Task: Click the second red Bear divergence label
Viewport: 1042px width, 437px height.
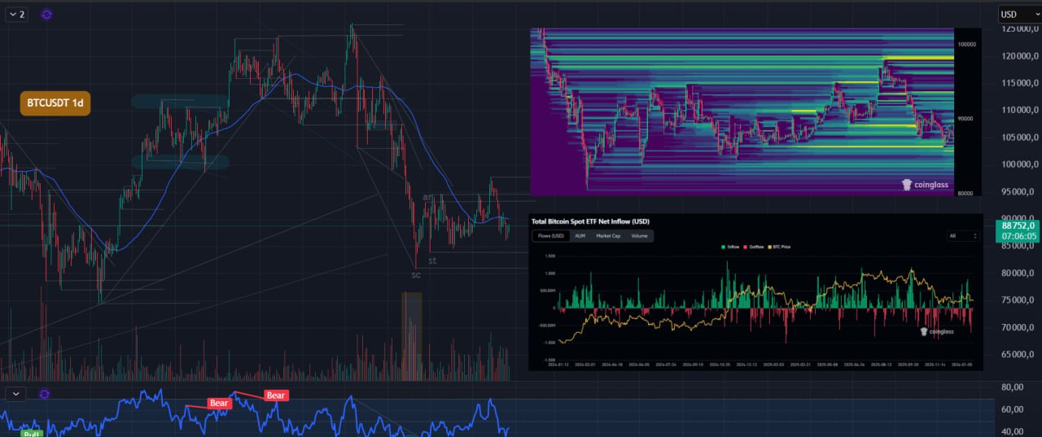Action: pos(276,395)
